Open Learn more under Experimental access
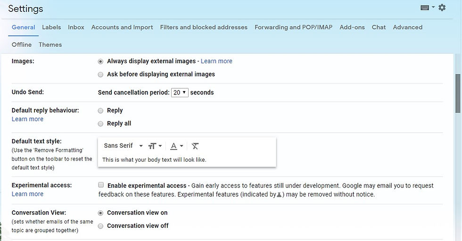 (27, 194)
